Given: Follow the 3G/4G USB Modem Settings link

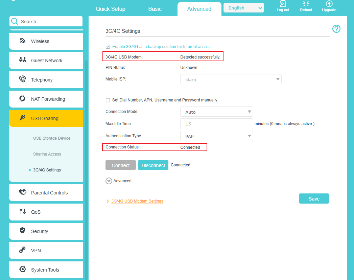Looking at the screenshot, I should coord(137,201).
